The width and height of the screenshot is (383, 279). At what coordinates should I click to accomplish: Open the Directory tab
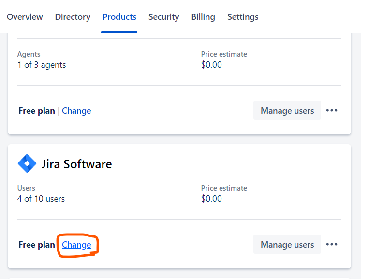[x=73, y=17]
